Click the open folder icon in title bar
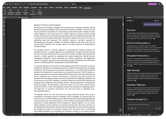Image resolution: width=166 pixels, height=119 pixels. pyautogui.click(x=10, y=4)
